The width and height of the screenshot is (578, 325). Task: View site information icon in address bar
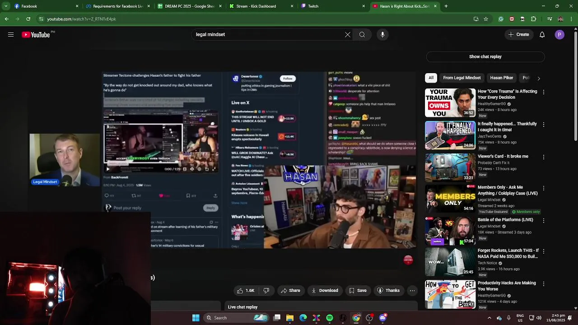pos(41,19)
